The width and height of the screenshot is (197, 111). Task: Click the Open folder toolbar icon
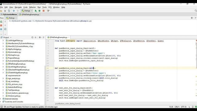pyautogui.click(x=1, y=11)
